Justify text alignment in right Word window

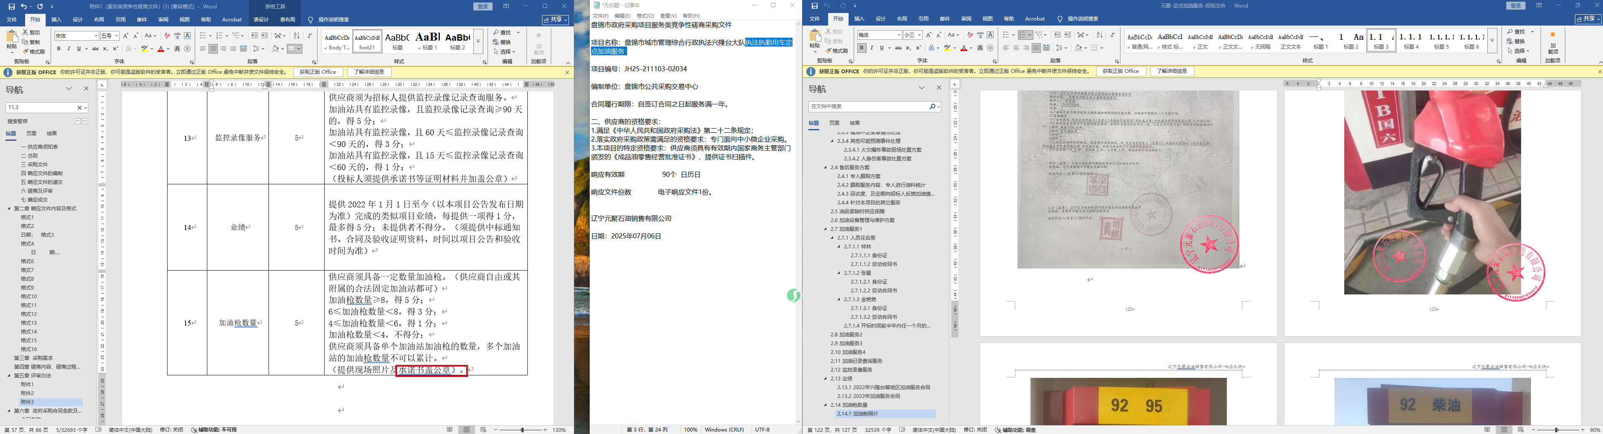tap(1036, 48)
